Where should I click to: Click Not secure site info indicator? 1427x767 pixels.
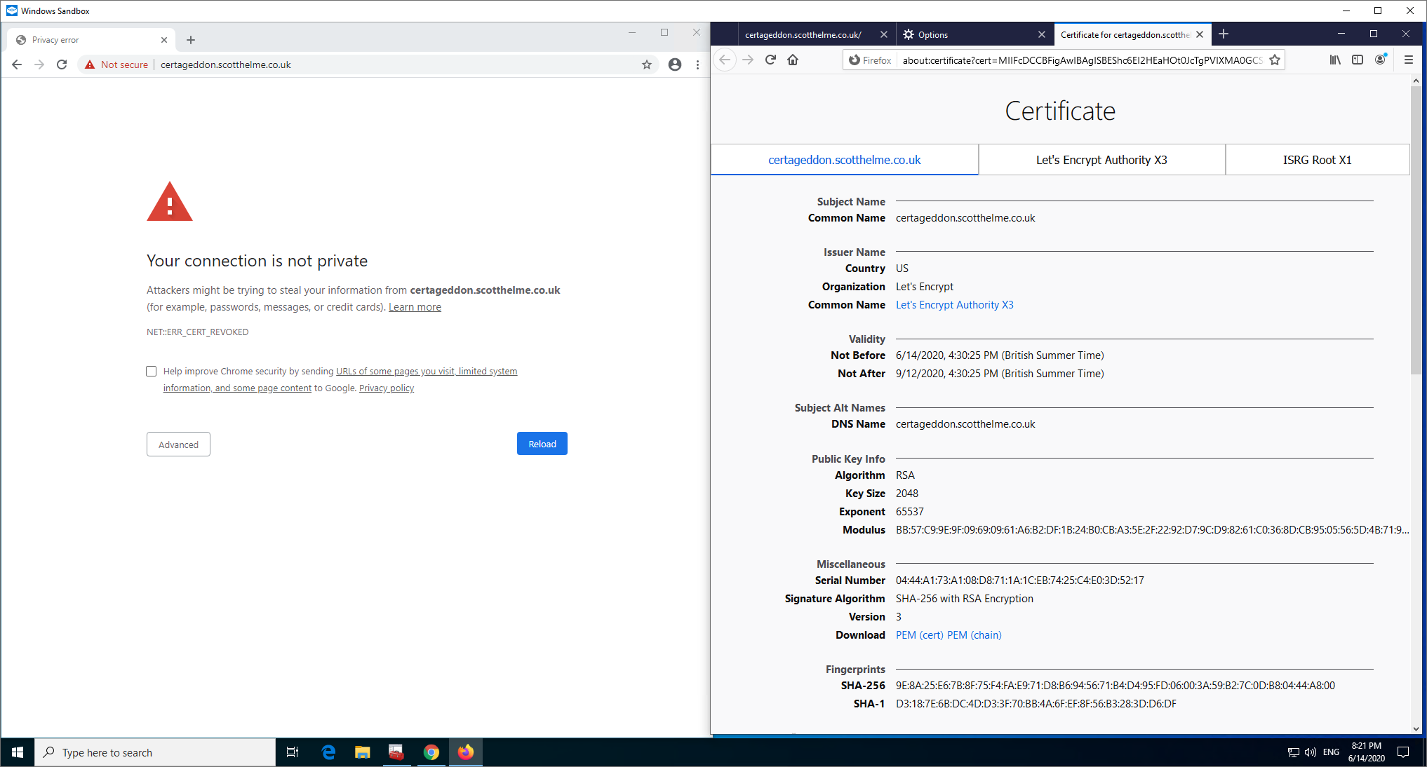tap(116, 65)
